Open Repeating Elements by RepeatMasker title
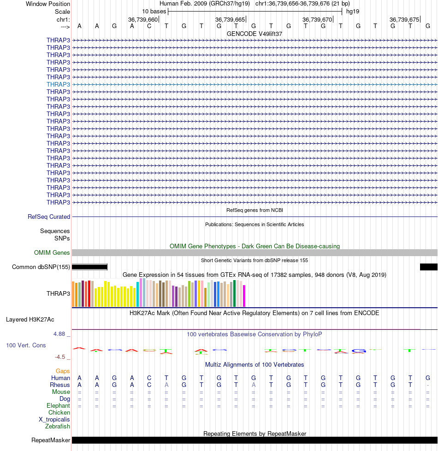This screenshot has height=451, width=438. pyautogui.click(x=255, y=434)
